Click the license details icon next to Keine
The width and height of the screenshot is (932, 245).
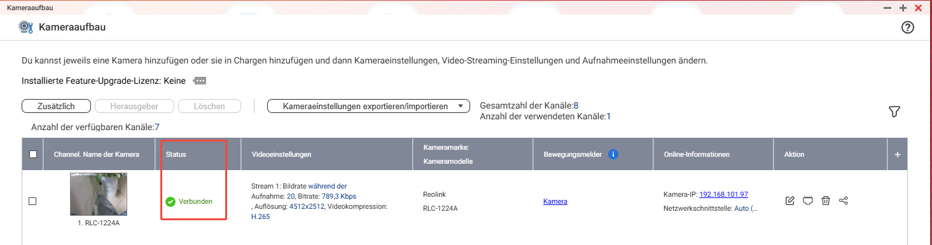point(200,81)
